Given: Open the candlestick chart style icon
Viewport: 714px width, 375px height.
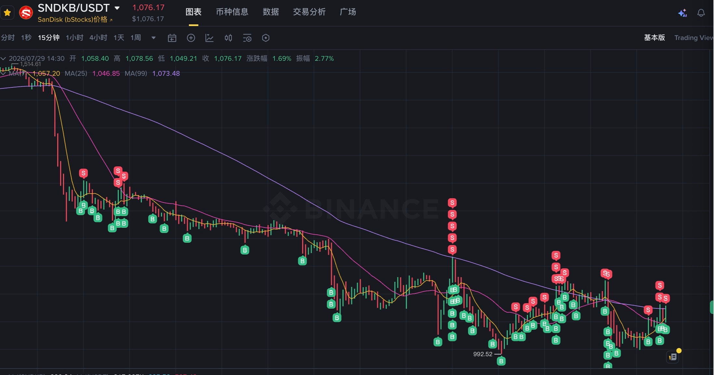Looking at the screenshot, I should click(x=228, y=38).
